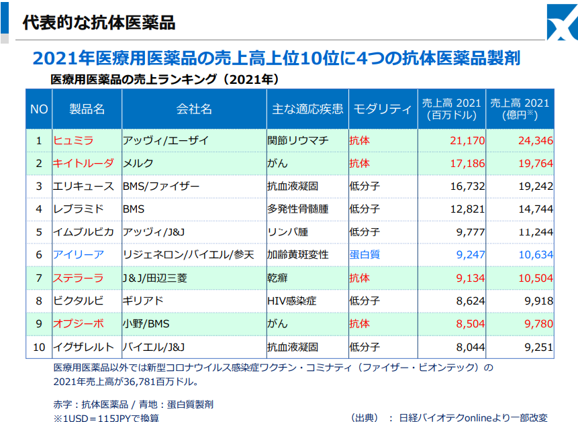578x422 pixels.
Task: Click company cell アッヴィ/J&J
Action: (x=154, y=232)
